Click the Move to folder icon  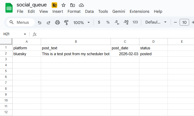click(x=73, y=5)
